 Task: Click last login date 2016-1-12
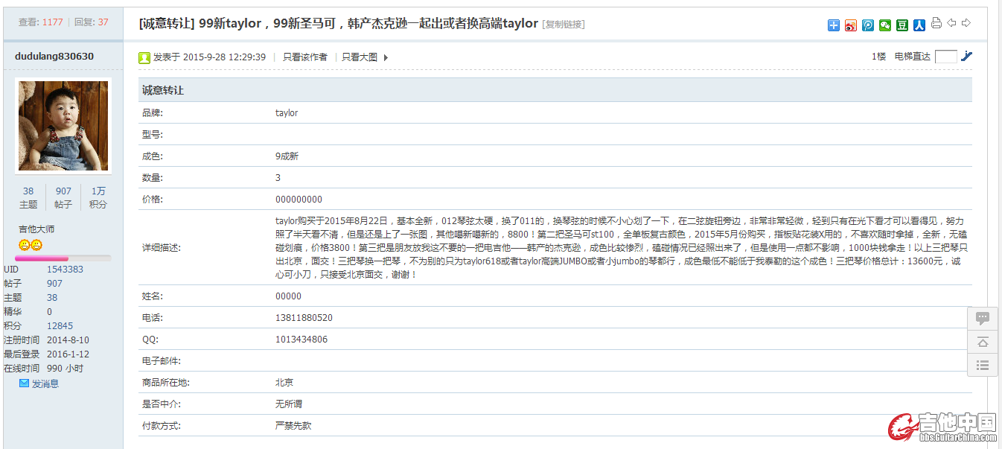[68, 354]
